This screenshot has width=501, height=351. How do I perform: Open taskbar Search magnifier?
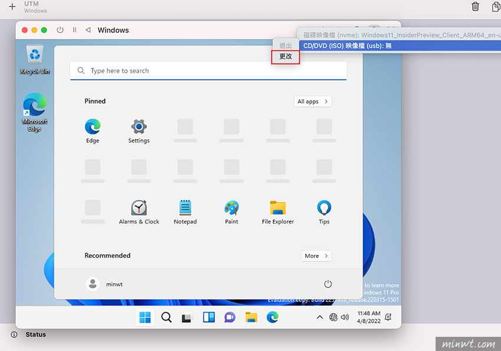[166, 317]
